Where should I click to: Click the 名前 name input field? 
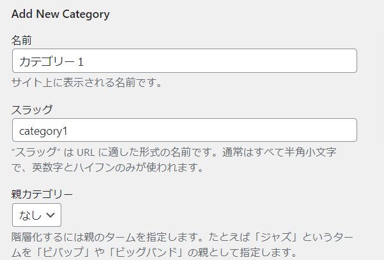pyautogui.click(x=184, y=61)
